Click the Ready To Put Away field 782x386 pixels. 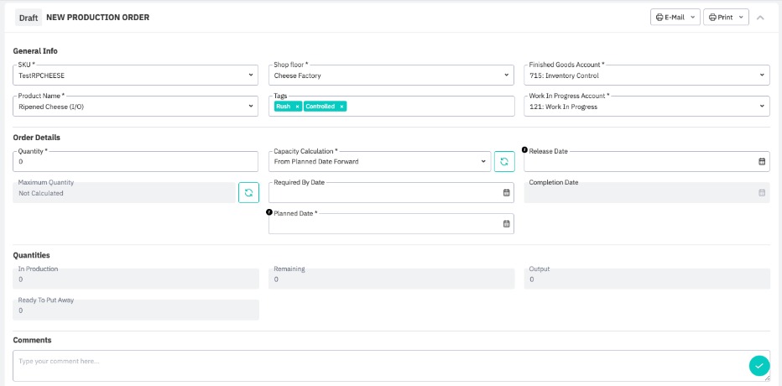coord(136,310)
